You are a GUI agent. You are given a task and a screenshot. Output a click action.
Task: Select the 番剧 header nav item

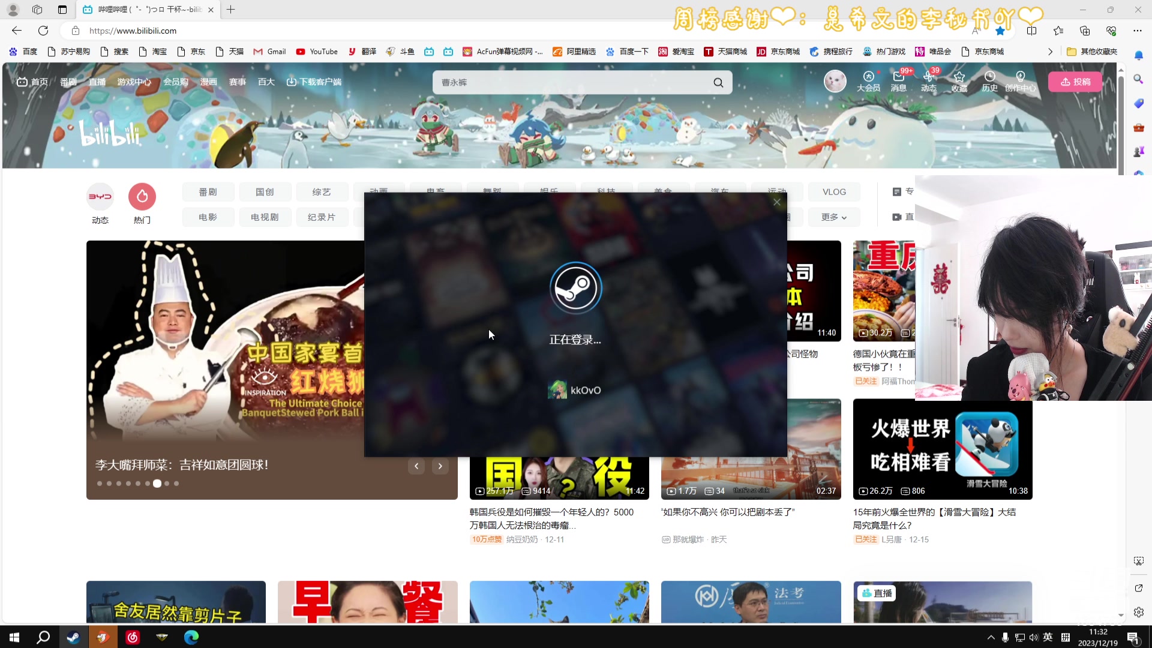coord(68,82)
